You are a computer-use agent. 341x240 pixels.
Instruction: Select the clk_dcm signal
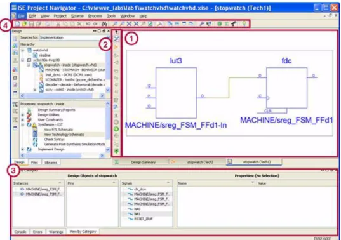pos(140,189)
